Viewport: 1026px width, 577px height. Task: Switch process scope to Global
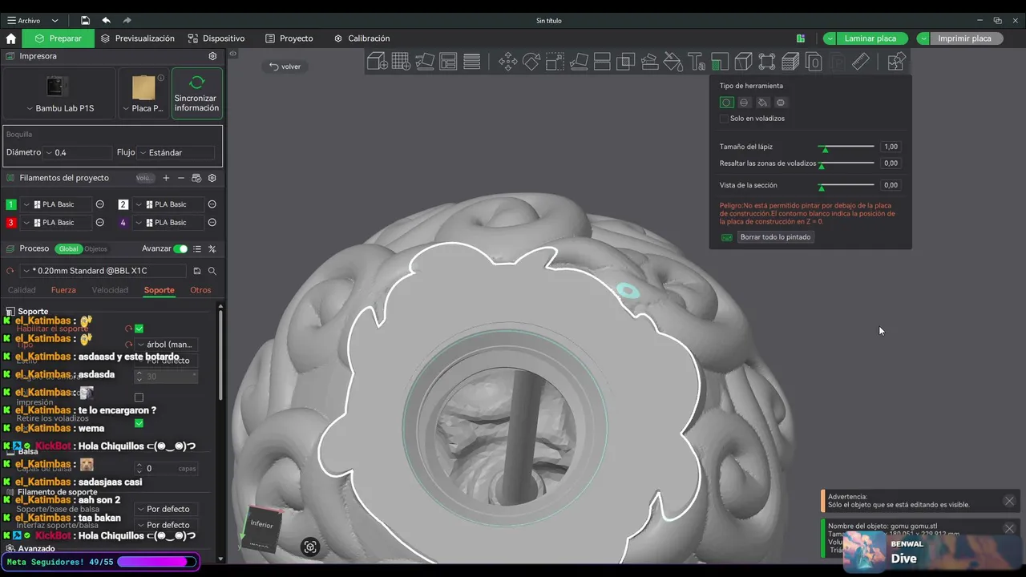tap(69, 248)
